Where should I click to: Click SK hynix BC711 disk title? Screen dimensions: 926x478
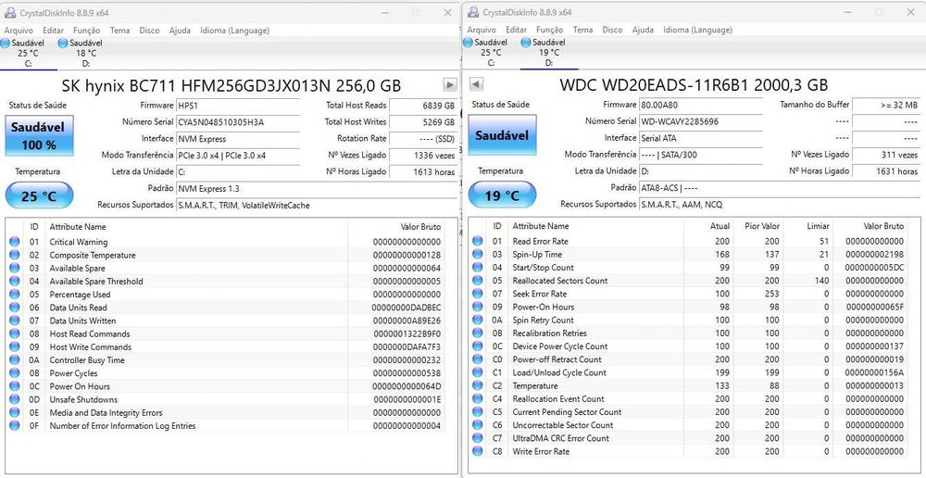click(231, 85)
